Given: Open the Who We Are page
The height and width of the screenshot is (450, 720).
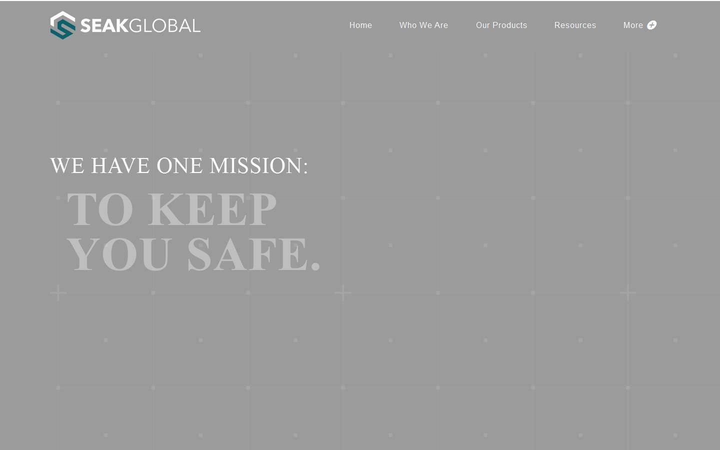Looking at the screenshot, I should [x=423, y=25].
